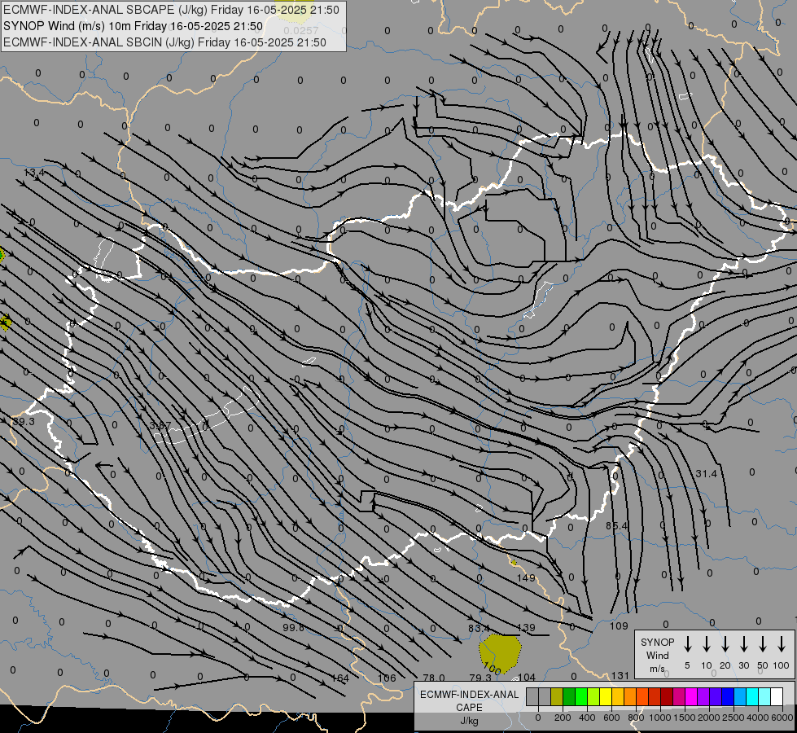Click the 20 m/s wind arrow in legend
Screen dimensions: 797x733
725,644
